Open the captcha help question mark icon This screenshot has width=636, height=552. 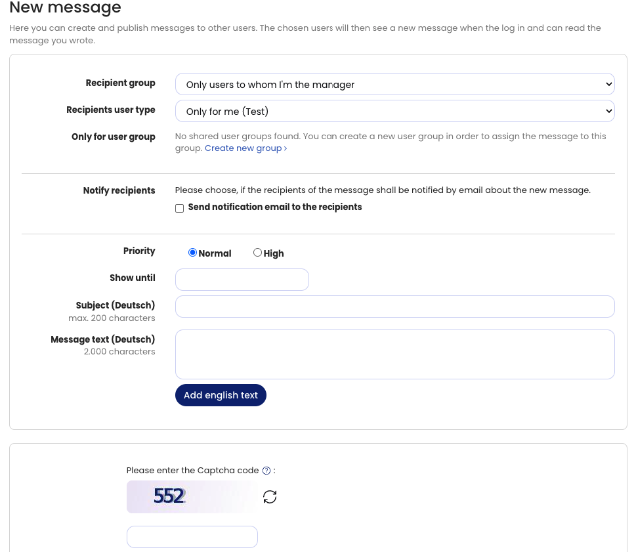click(x=266, y=470)
